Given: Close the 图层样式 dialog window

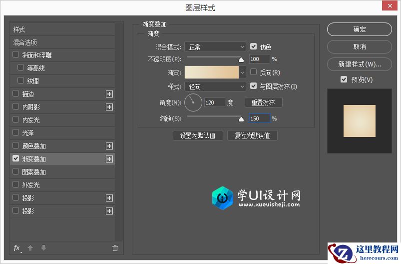Looking at the screenshot, I should coord(390,5).
